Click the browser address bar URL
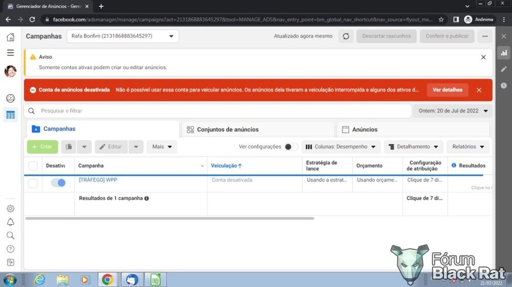 pyautogui.click(x=243, y=19)
